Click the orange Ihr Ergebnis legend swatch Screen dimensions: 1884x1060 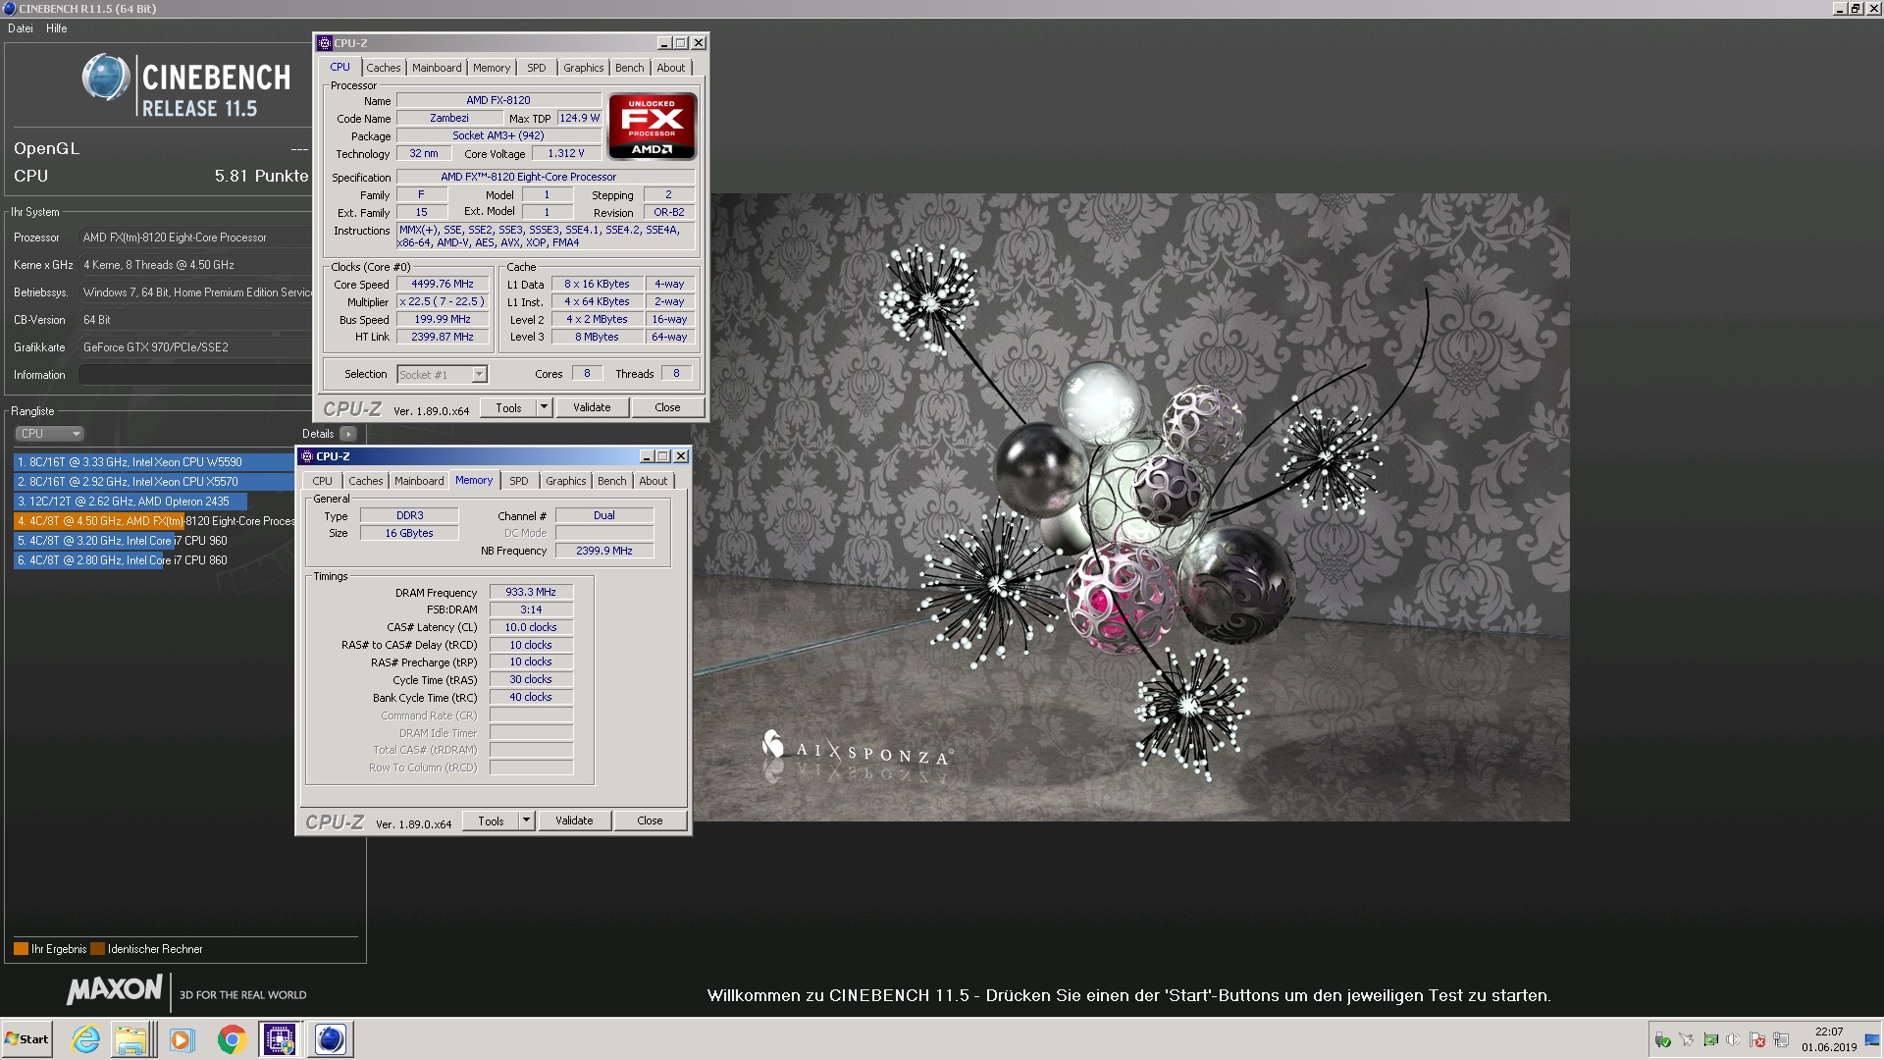pyautogui.click(x=21, y=949)
